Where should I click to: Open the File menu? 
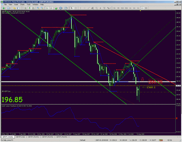6,5
